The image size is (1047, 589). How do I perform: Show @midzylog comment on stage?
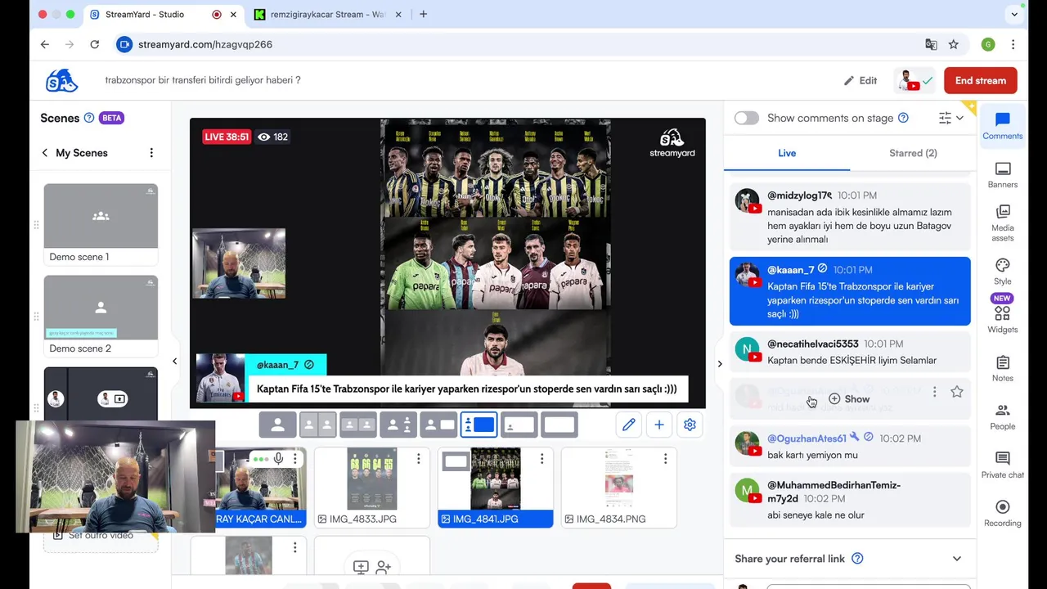coord(850,217)
